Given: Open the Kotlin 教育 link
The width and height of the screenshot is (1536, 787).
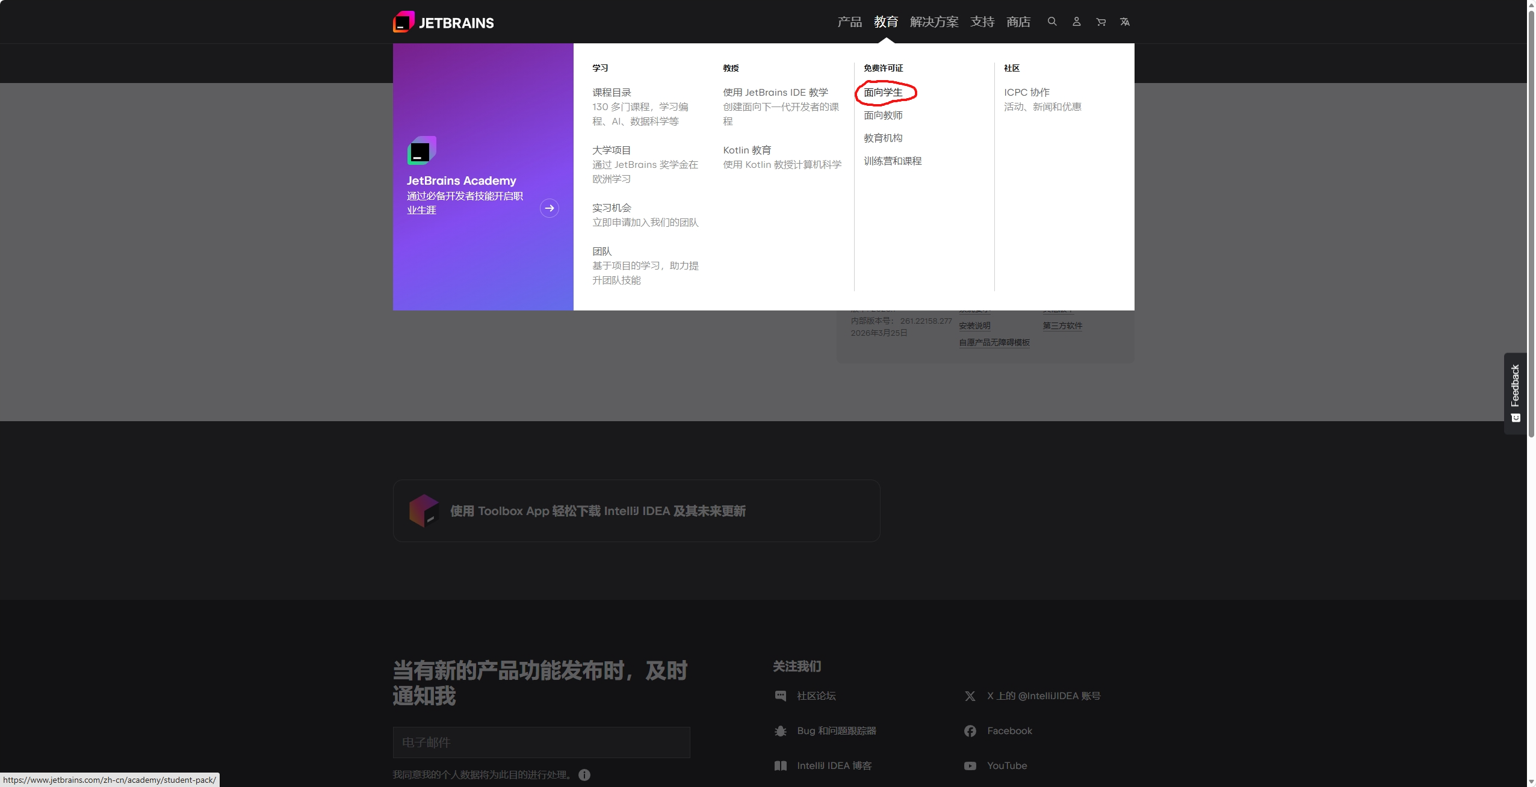Looking at the screenshot, I should click(747, 150).
